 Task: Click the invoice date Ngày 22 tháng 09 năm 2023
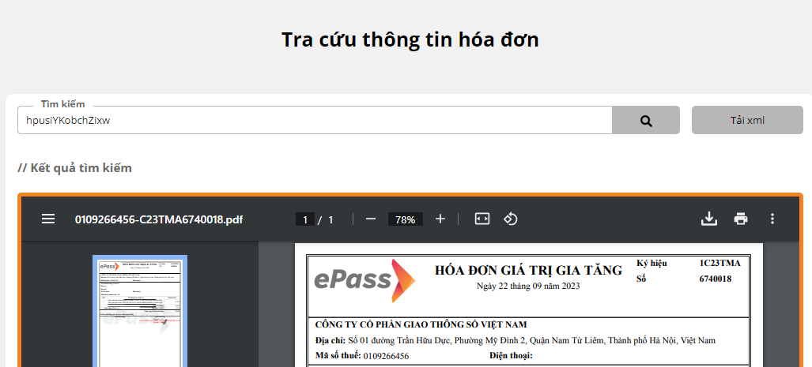(528, 286)
